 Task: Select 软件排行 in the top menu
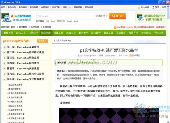(x=23, y=7)
